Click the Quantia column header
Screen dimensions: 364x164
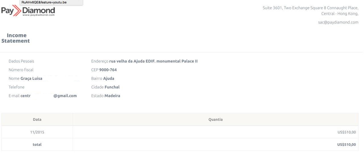click(215, 119)
